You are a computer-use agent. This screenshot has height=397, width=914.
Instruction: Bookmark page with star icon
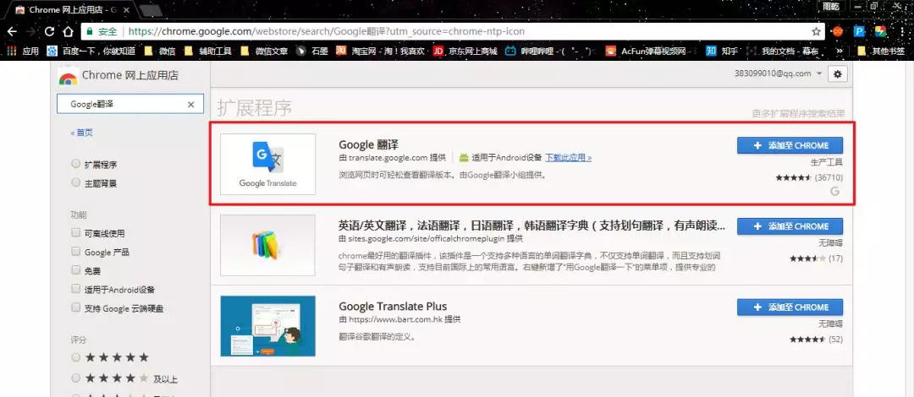click(x=817, y=31)
